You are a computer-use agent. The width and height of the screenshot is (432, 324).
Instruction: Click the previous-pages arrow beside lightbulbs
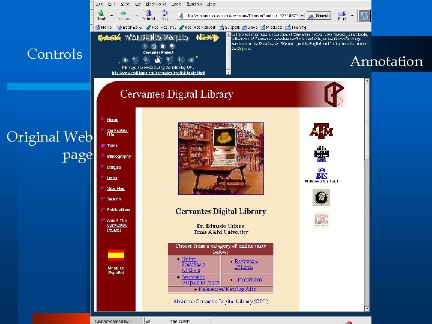pos(125,60)
